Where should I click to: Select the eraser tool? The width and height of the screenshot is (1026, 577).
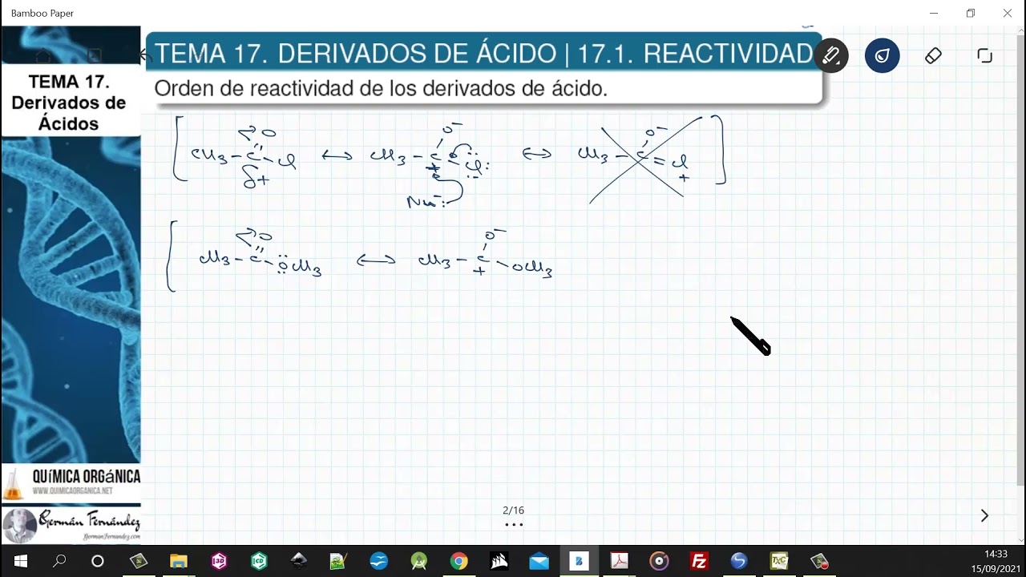coord(933,56)
